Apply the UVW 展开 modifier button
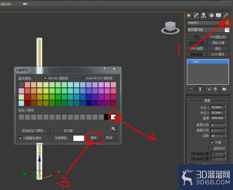Viewport: 233px width, 190px height. pos(218,55)
